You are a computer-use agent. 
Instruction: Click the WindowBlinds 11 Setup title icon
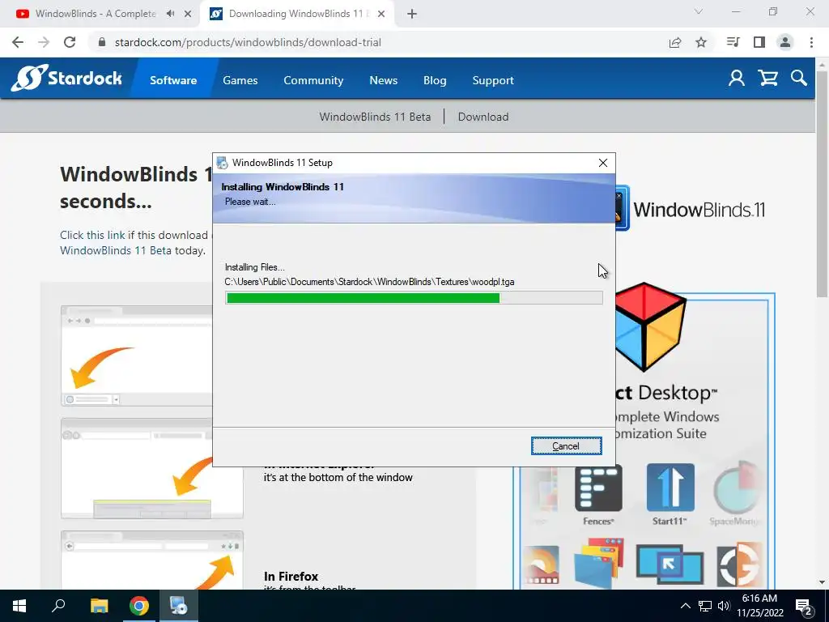[223, 162]
